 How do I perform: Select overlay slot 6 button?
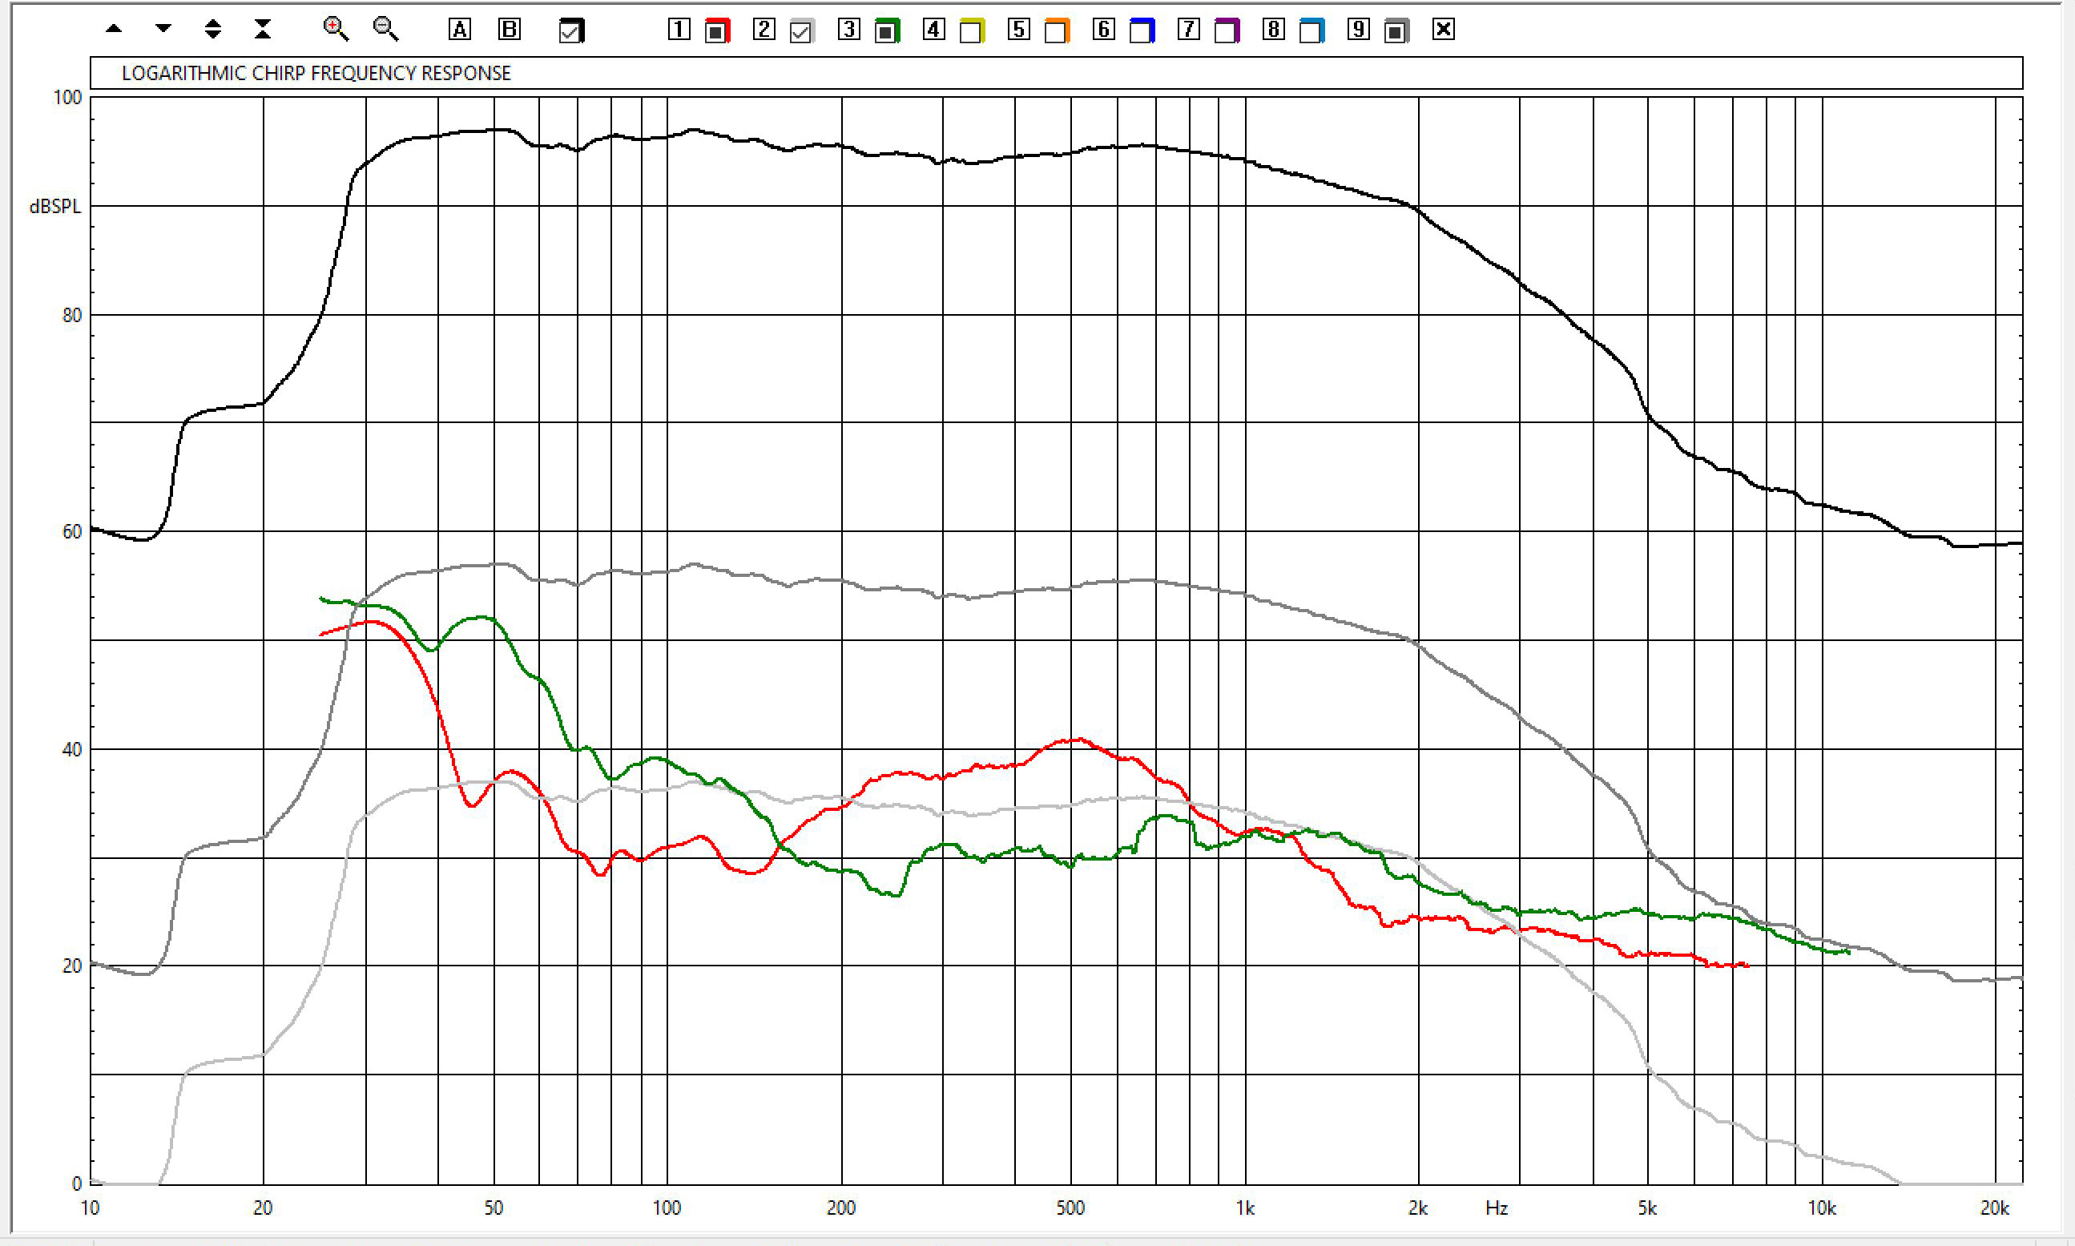click(1103, 30)
